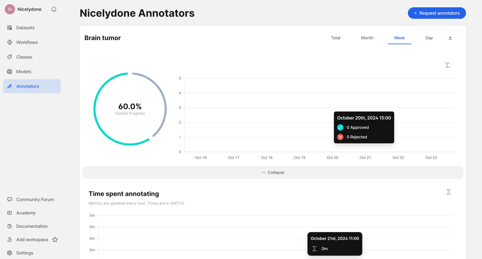Click the Models brain icon

tap(10, 72)
